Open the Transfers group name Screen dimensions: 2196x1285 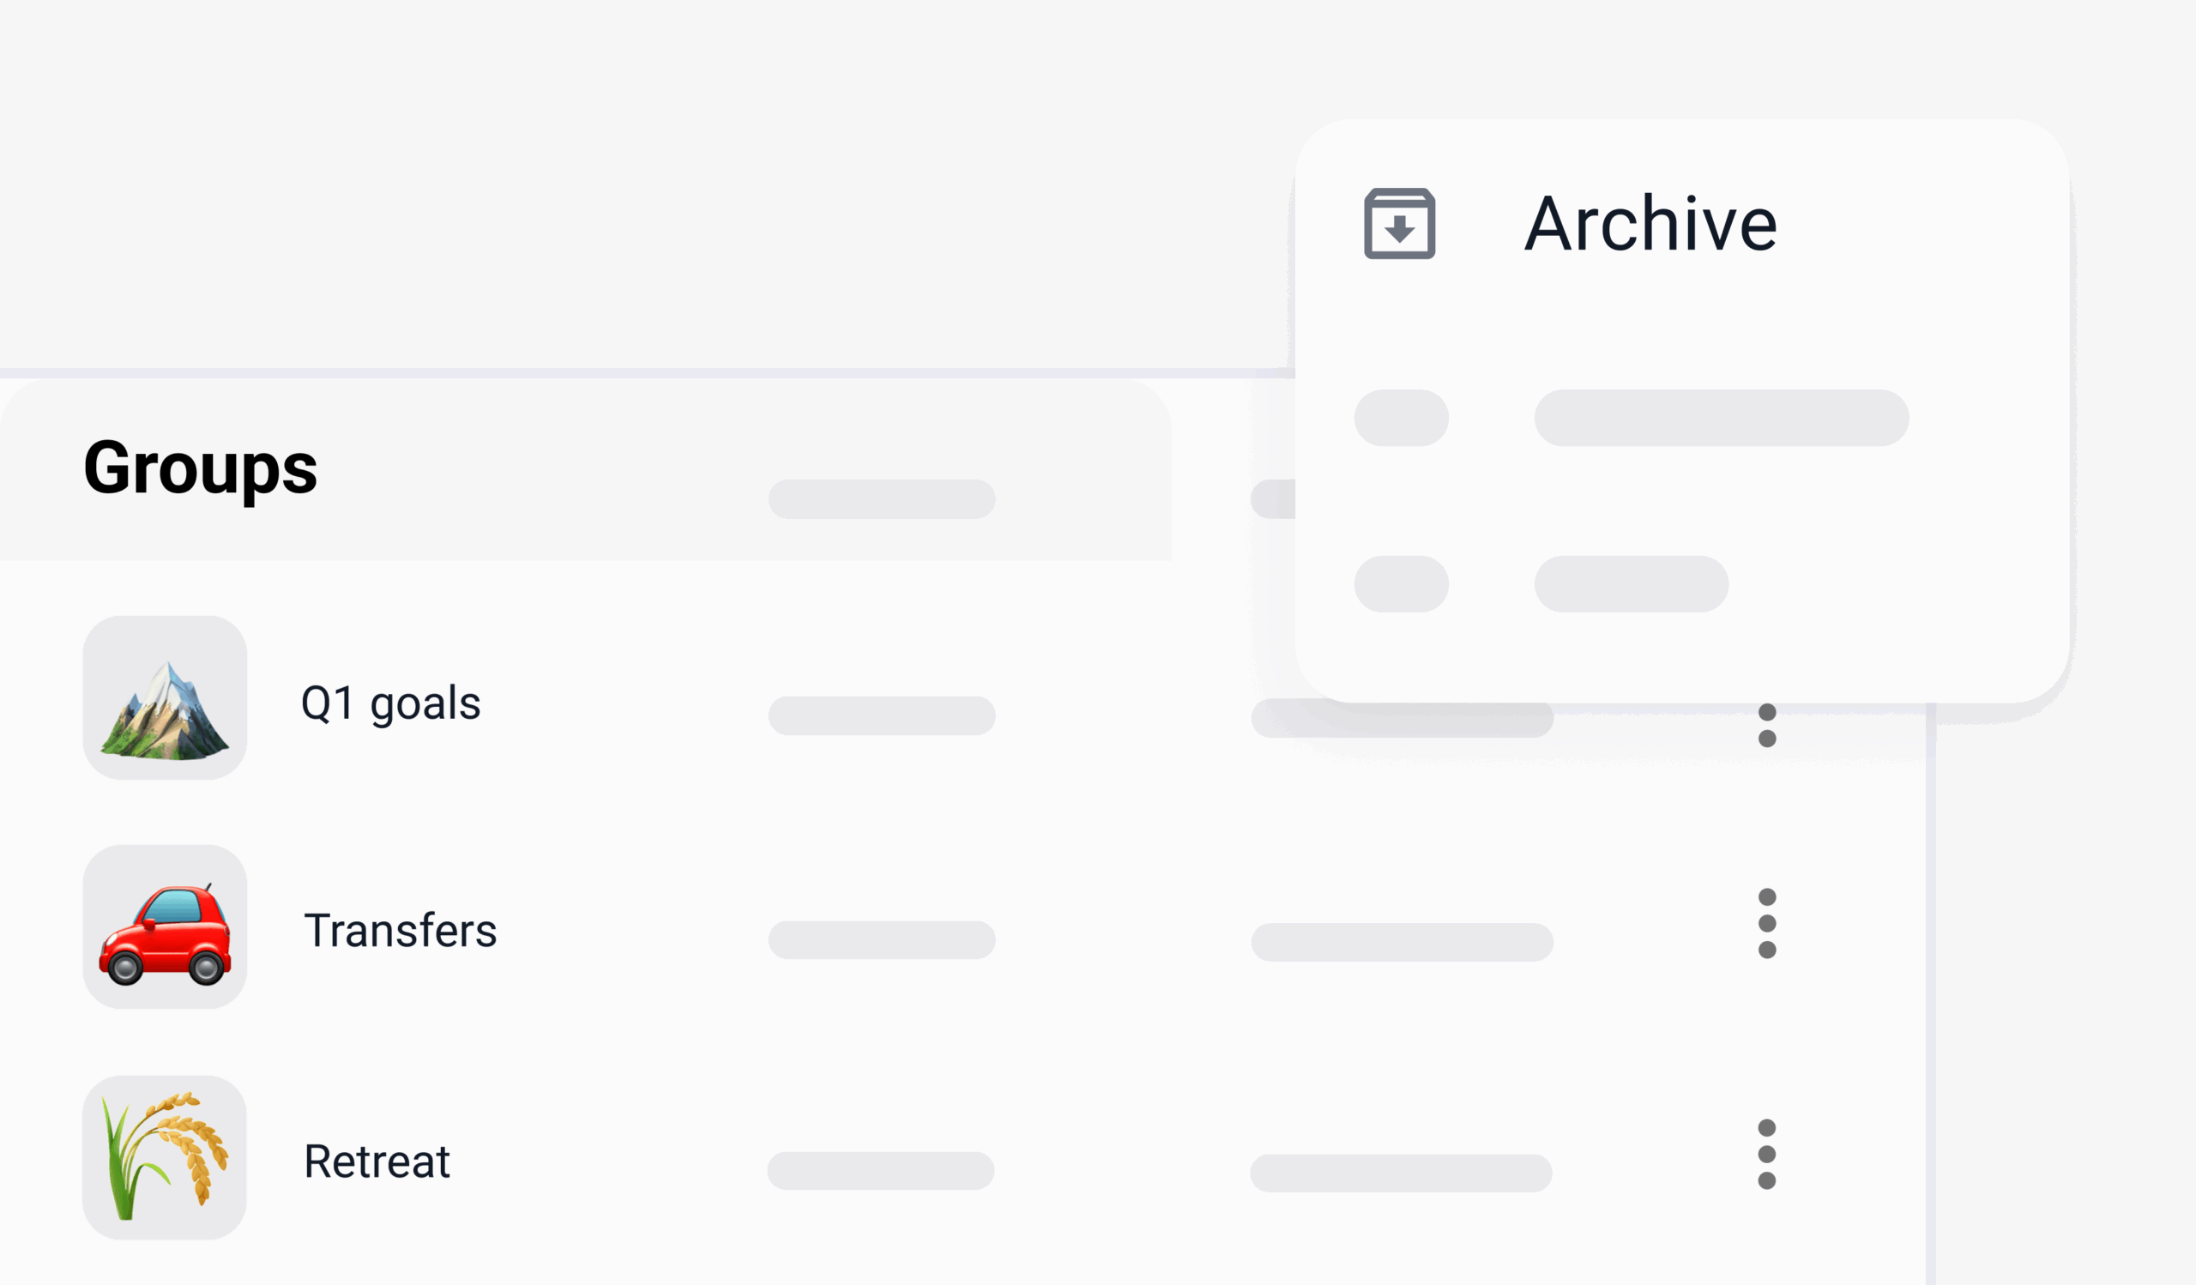click(400, 931)
